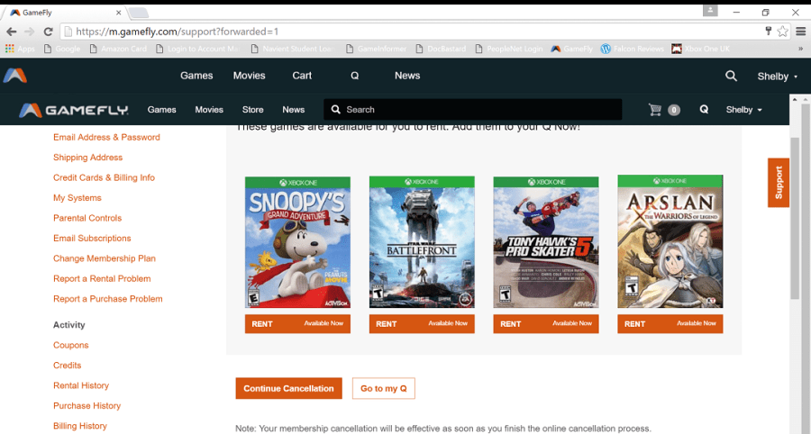
Task: Open Purchase History link
Action: [x=87, y=405]
